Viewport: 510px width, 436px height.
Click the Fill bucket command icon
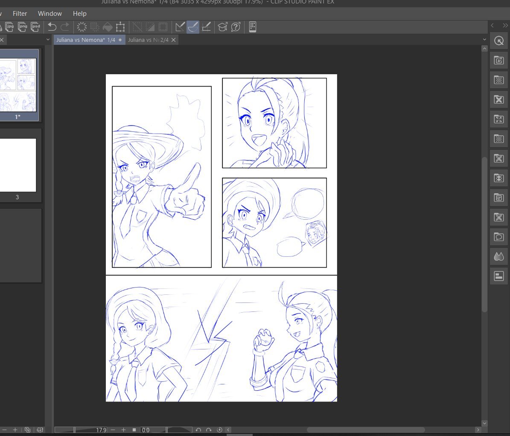pyautogui.click(x=108, y=26)
